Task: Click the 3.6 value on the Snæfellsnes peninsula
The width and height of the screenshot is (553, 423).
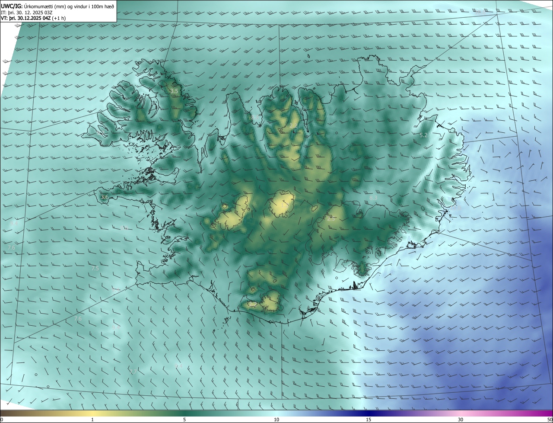Action: pos(105,197)
